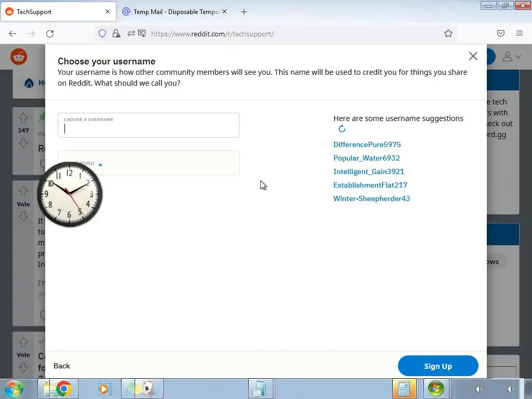Open the taskbar notepad document icon

[x=261, y=389]
